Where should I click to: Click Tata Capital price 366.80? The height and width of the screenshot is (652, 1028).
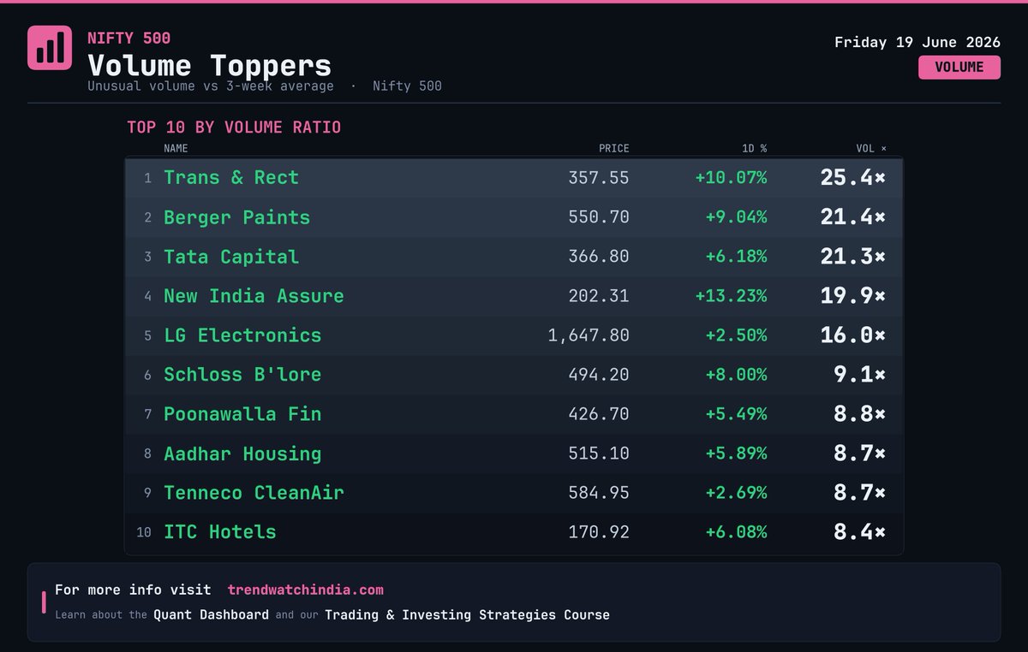[x=599, y=257]
